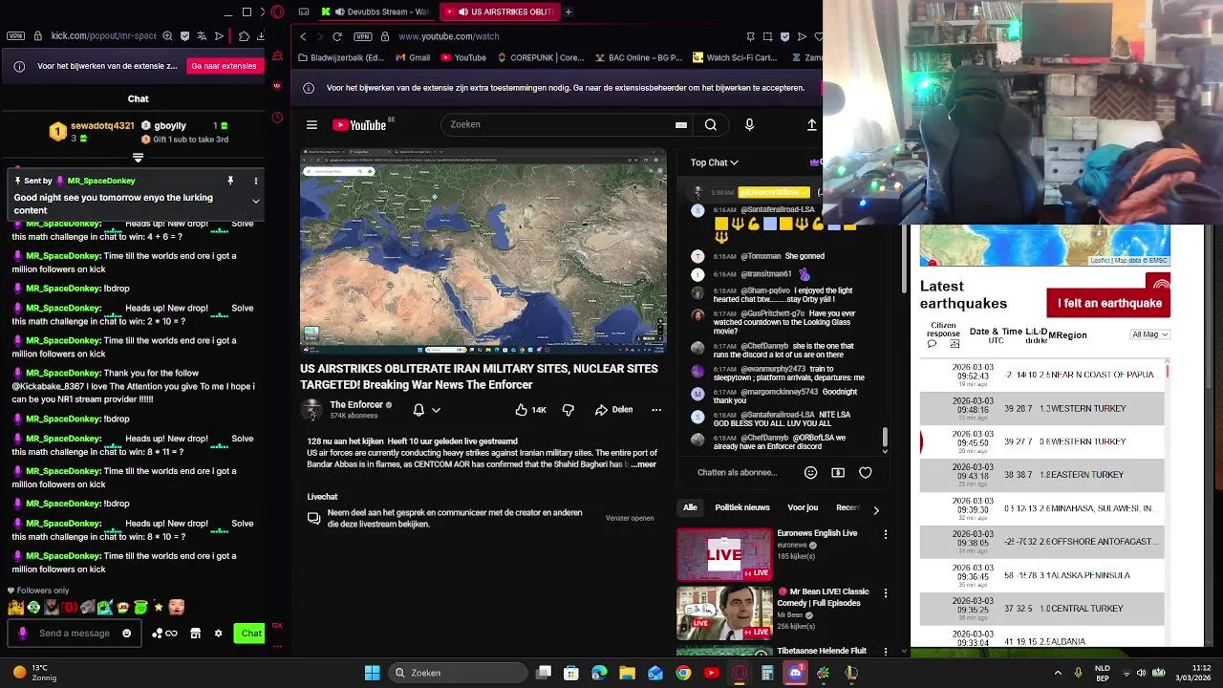Open livechat in new window via Venster openen

coord(630,518)
